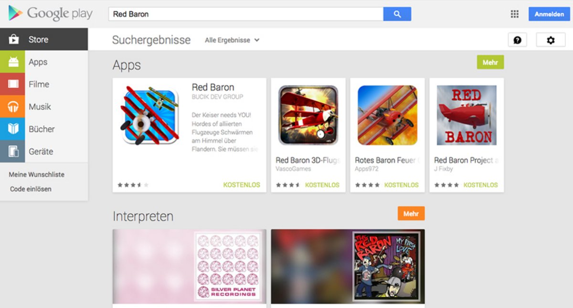Open the help question mark icon
This screenshot has height=308, width=573.
[517, 40]
